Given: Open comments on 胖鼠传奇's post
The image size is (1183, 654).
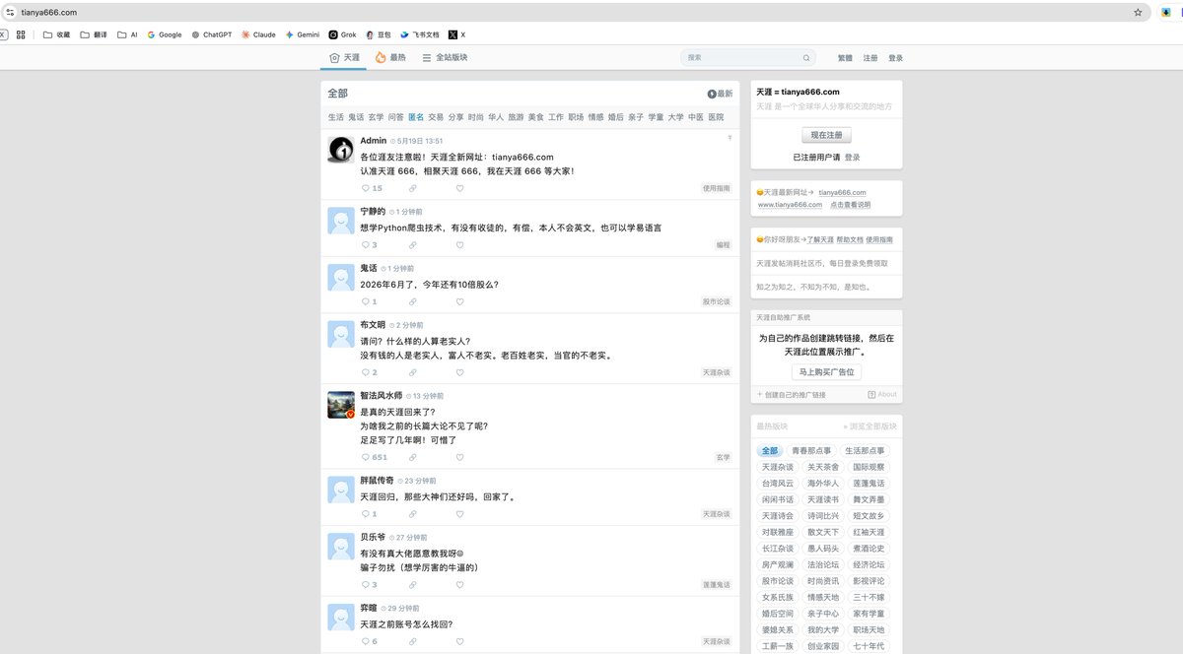Looking at the screenshot, I should (370, 514).
